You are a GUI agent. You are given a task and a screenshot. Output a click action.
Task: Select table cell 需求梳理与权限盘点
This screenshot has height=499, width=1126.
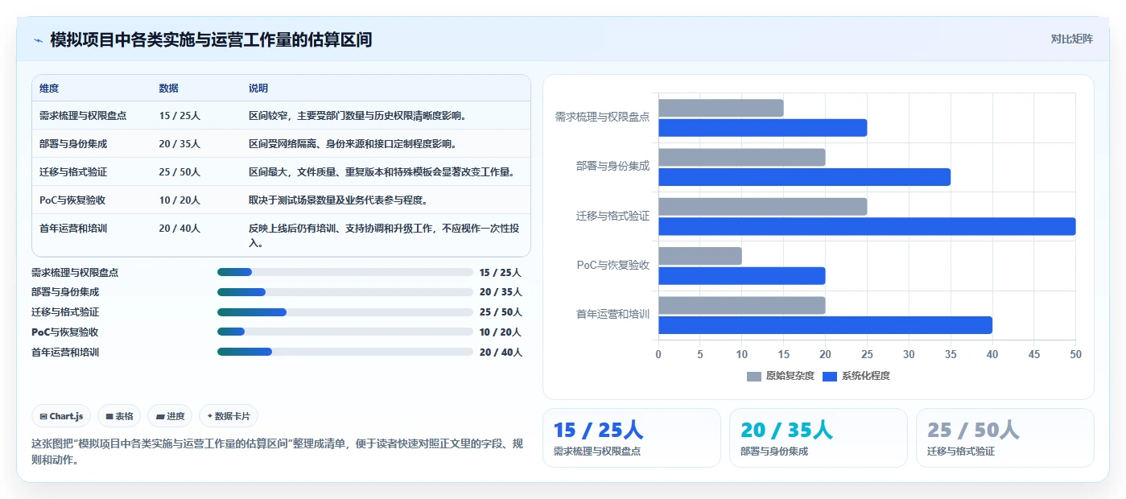pos(83,116)
